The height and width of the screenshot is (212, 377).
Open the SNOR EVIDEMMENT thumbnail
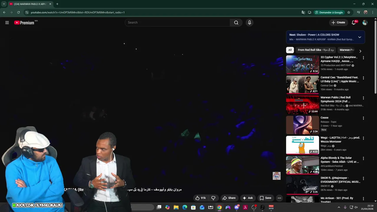(302, 185)
